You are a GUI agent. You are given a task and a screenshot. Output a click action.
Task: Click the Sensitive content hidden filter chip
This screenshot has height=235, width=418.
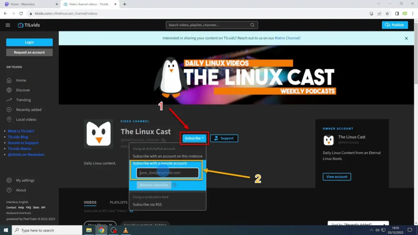[145, 224]
